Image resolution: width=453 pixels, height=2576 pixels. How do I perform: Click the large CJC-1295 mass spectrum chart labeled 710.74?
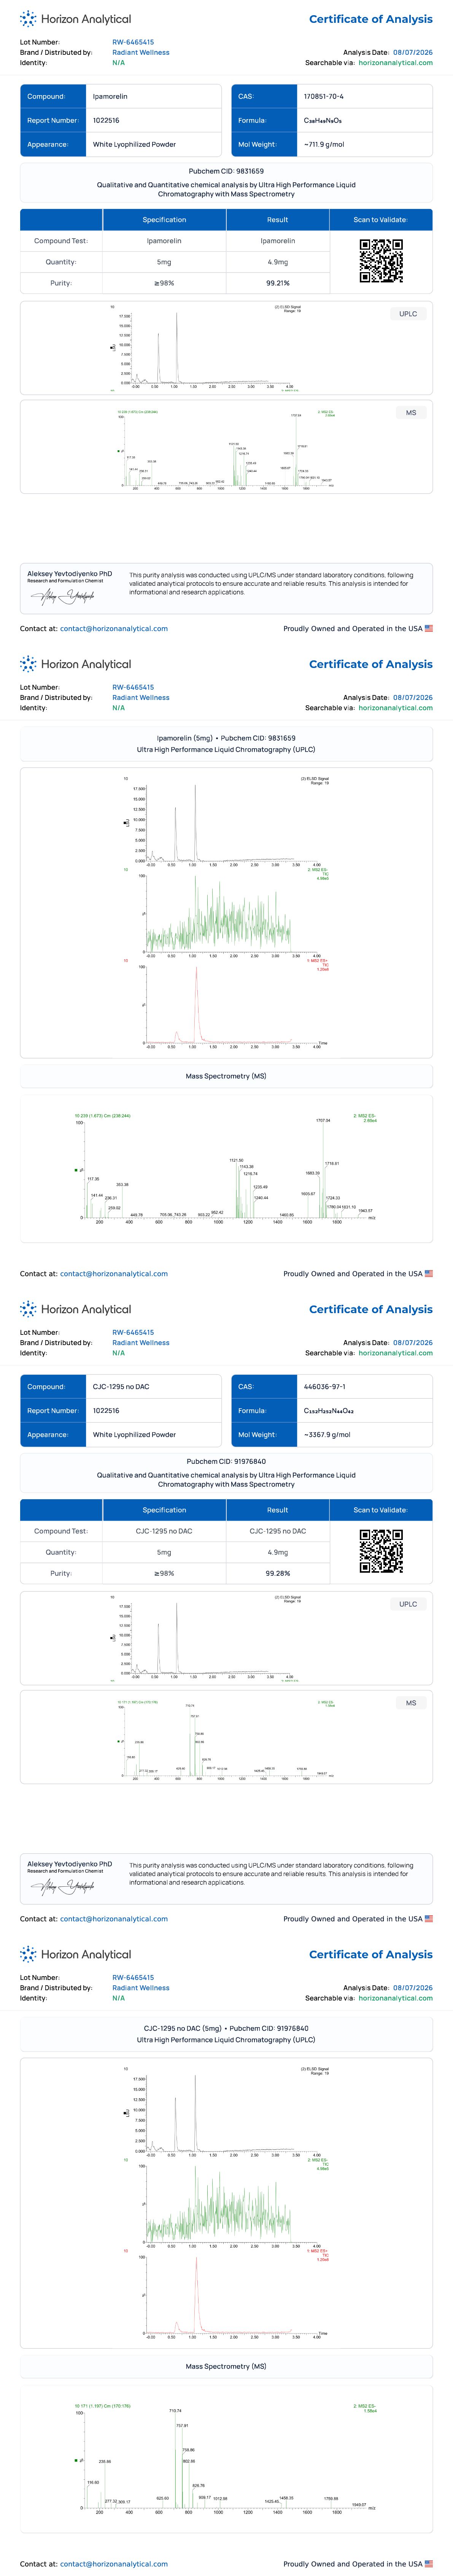pyautogui.click(x=226, y=2459)
